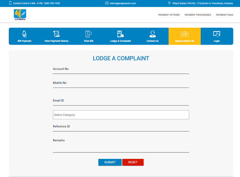
Task: Focus the Account No field
Action: point(121,70)
